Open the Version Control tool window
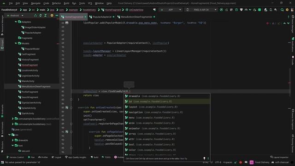The height and width of the screenshot is (166, 295). coord(15,157)
